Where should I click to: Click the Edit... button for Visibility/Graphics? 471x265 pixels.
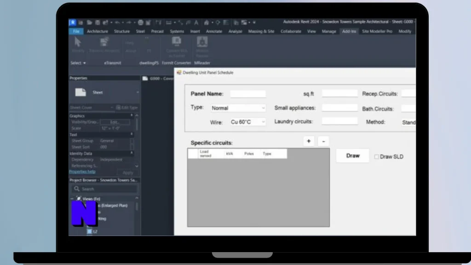click(x=115, y=122)
